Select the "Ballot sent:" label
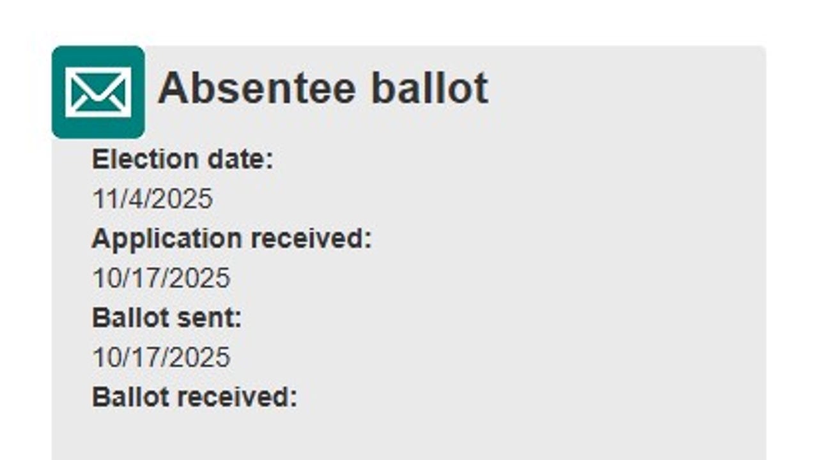Viewport: 818px width, 460px height. [x=167, y=318]
